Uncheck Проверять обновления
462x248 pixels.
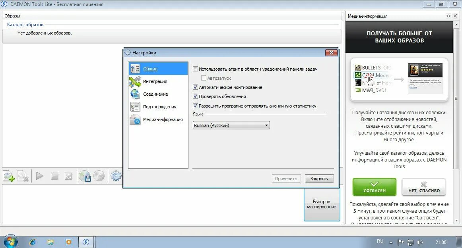click(x=195, y=96)
